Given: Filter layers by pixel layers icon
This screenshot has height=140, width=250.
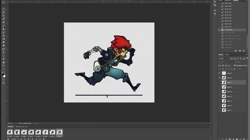Looking at the screenshot, I should [232, 59].
